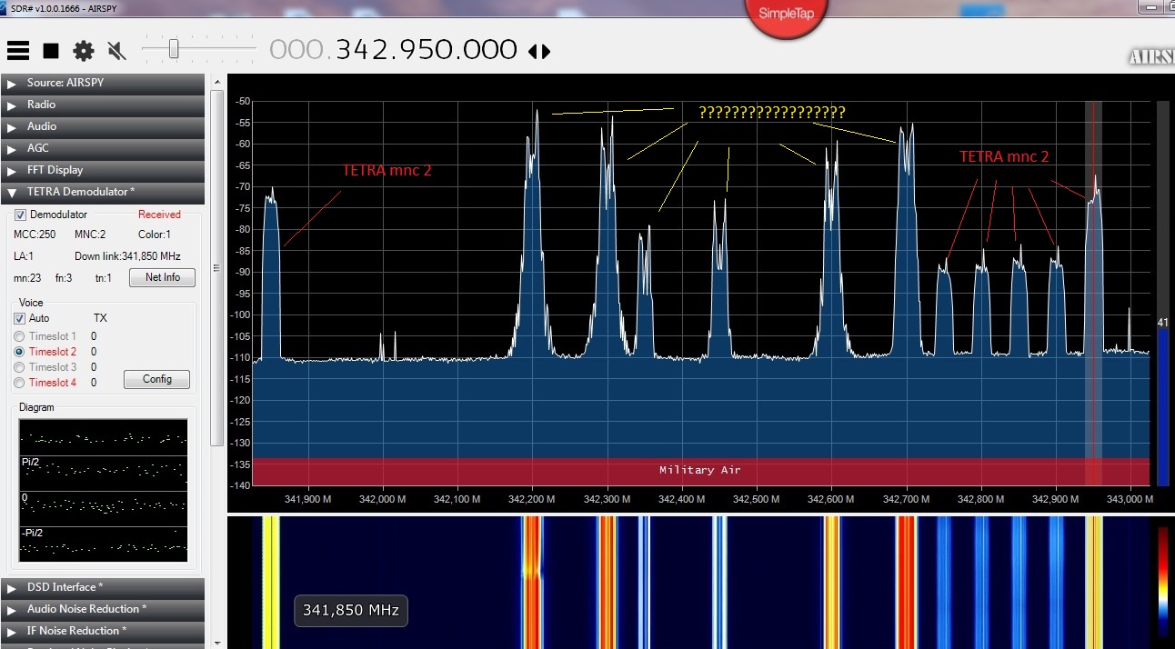Click the red Received status text
Viewport: 1175px width, 649px height.
(159, 215)
